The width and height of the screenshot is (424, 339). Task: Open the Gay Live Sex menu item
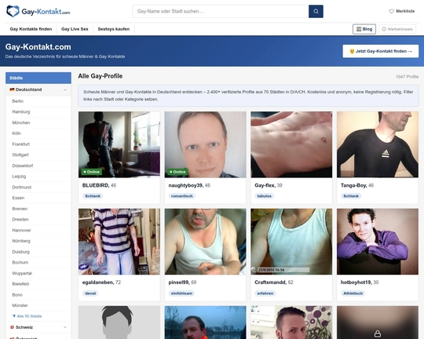click(75, 29)
